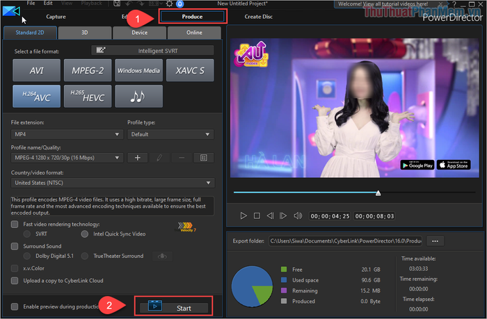
Task: Step to previous frame
Action: point(270,215)
